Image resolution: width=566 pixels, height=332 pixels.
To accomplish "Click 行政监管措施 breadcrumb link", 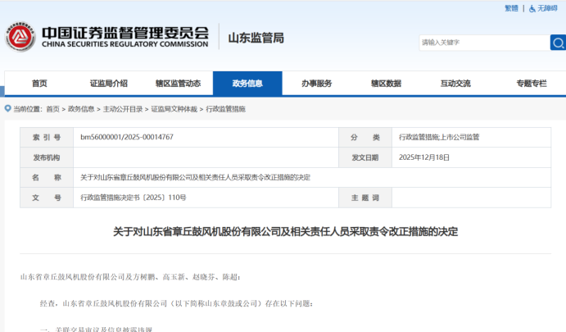I will pos(225,109).
